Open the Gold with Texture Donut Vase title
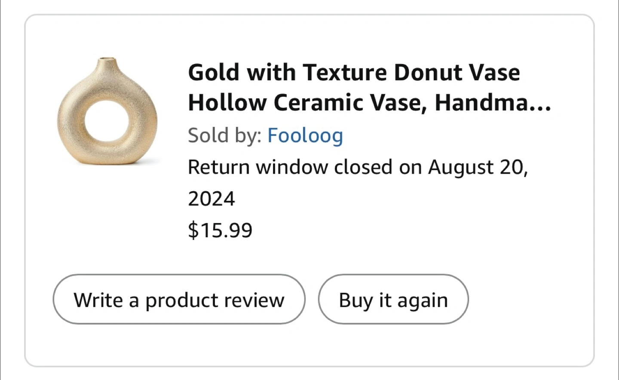619x380 pixels. (x=353, y=72)
